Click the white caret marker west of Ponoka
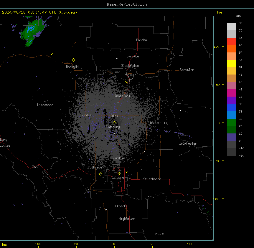 click(x=108, y=43)
